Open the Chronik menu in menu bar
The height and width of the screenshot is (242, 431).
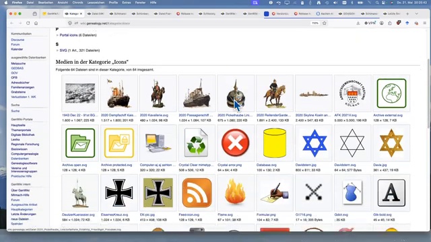pyautogui.click(x=77, y=3)
